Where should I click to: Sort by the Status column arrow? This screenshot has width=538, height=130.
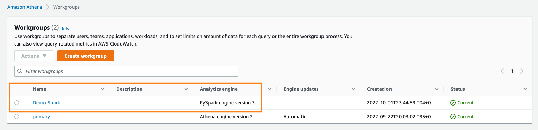[525, 89]
